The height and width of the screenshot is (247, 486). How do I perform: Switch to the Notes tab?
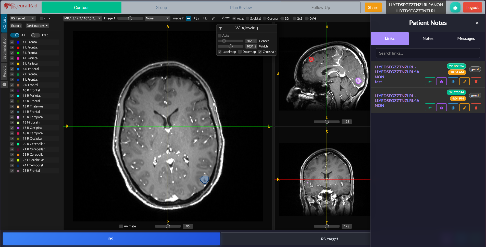pos(428,39)
